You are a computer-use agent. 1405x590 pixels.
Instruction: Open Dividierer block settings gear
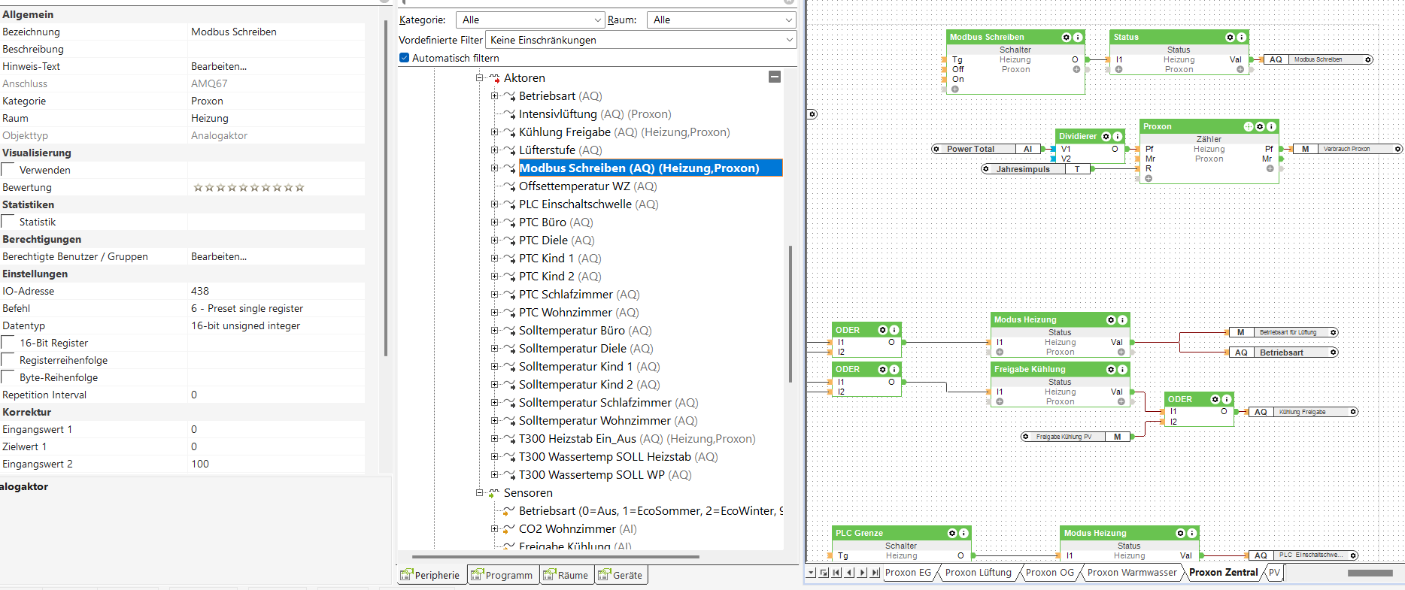[x=1106, y=136]
